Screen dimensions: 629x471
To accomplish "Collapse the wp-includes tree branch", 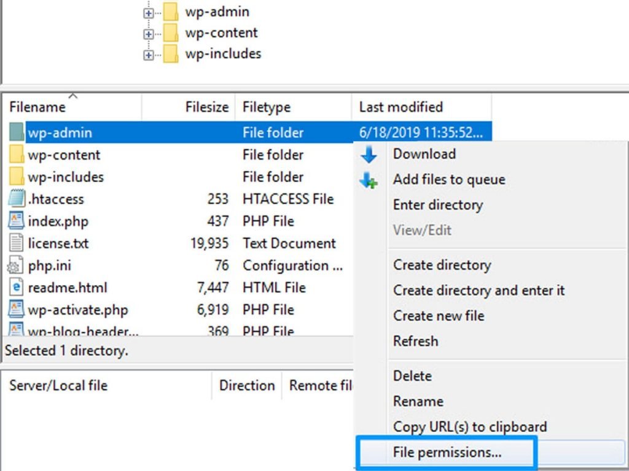I will [148, 53].
